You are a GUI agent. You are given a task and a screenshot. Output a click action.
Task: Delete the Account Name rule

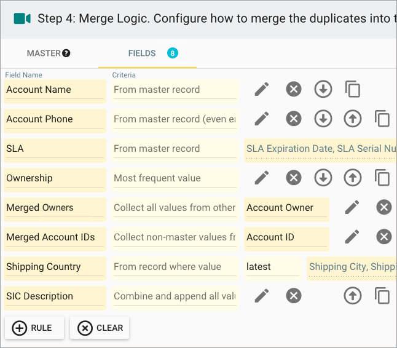[294, 89]
